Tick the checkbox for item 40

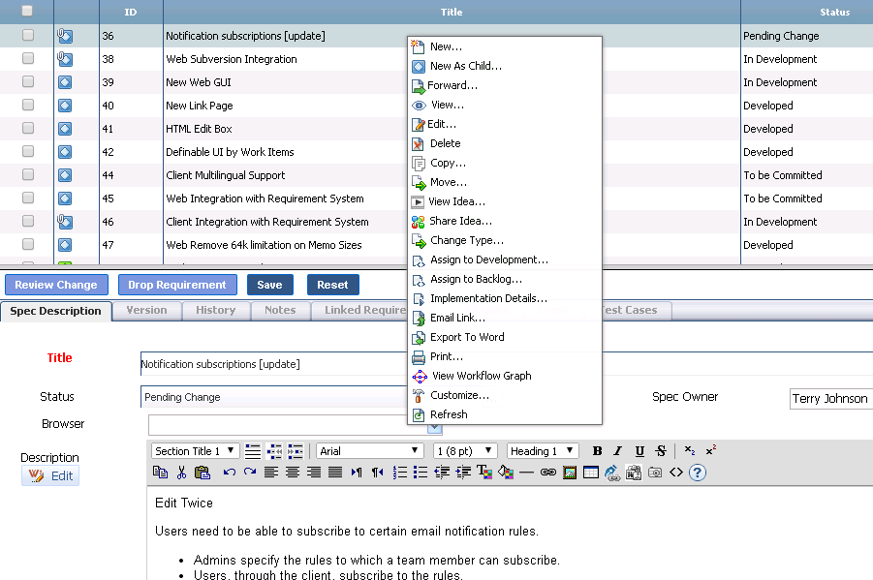pyautogui.click(x=28, y=106)
